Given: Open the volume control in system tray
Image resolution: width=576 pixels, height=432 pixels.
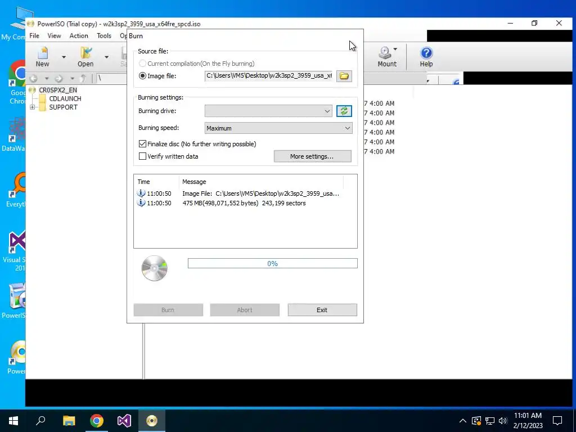Looking at the screenshot, I should tap(503, 421).
